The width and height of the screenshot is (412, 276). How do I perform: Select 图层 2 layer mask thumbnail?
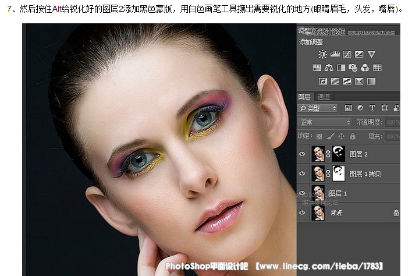[339, 154]
